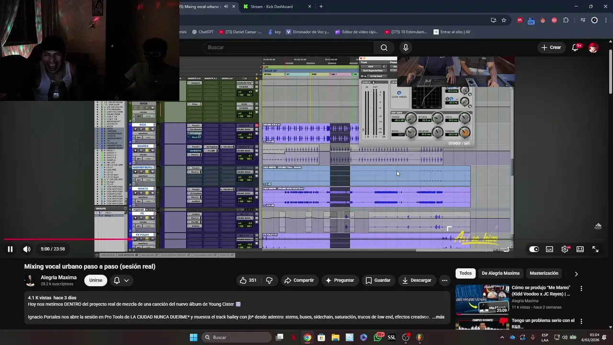
Task: Mute the video with the player volume icon
Action: 27,249
